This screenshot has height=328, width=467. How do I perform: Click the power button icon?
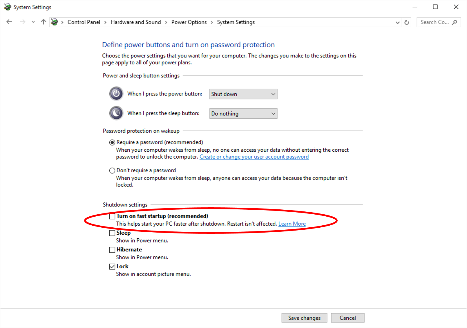tap(116, 93)
